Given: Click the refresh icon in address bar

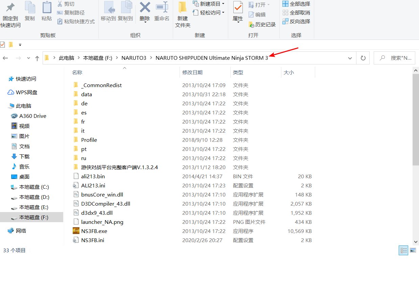Looking at the screenshot, I should (x=363, y=58).
